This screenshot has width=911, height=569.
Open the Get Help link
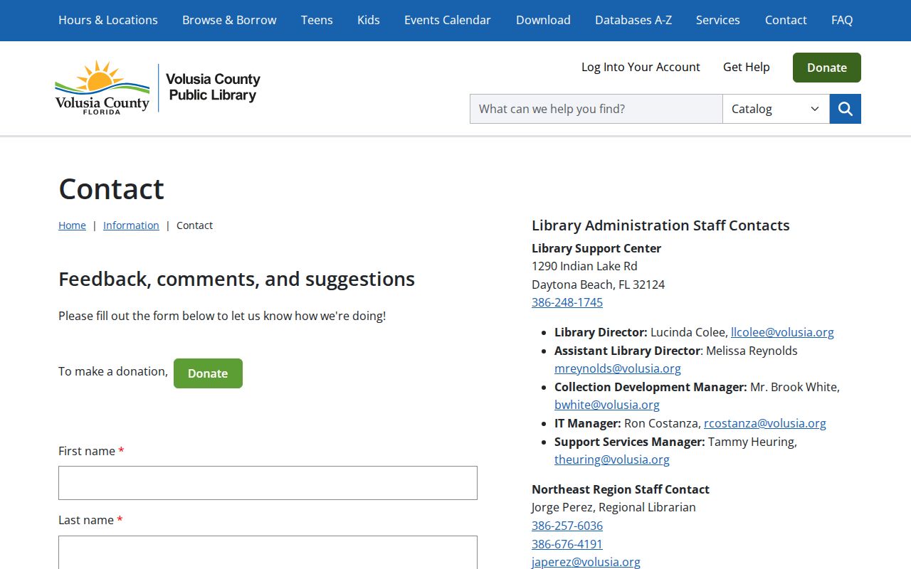click(747, 67)
